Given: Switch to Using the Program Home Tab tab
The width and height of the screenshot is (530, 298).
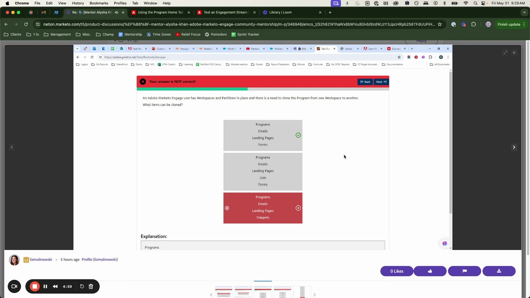Looking at the screenshot, I should coord(161,12).
